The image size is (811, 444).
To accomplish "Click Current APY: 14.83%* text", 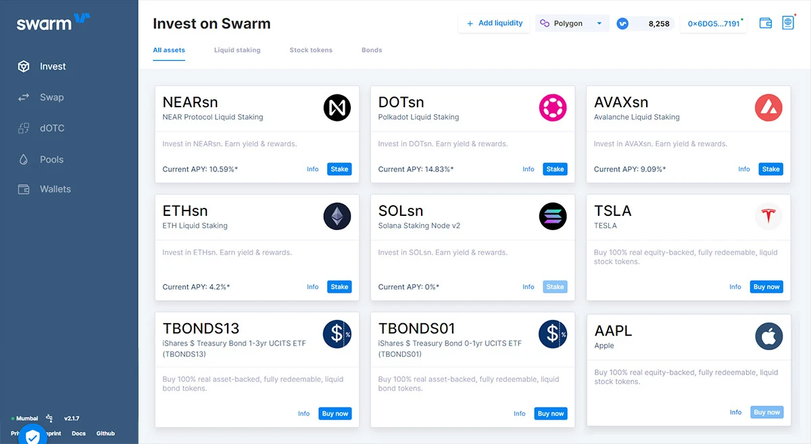I will pyautogui.click(x=416, y=169).
